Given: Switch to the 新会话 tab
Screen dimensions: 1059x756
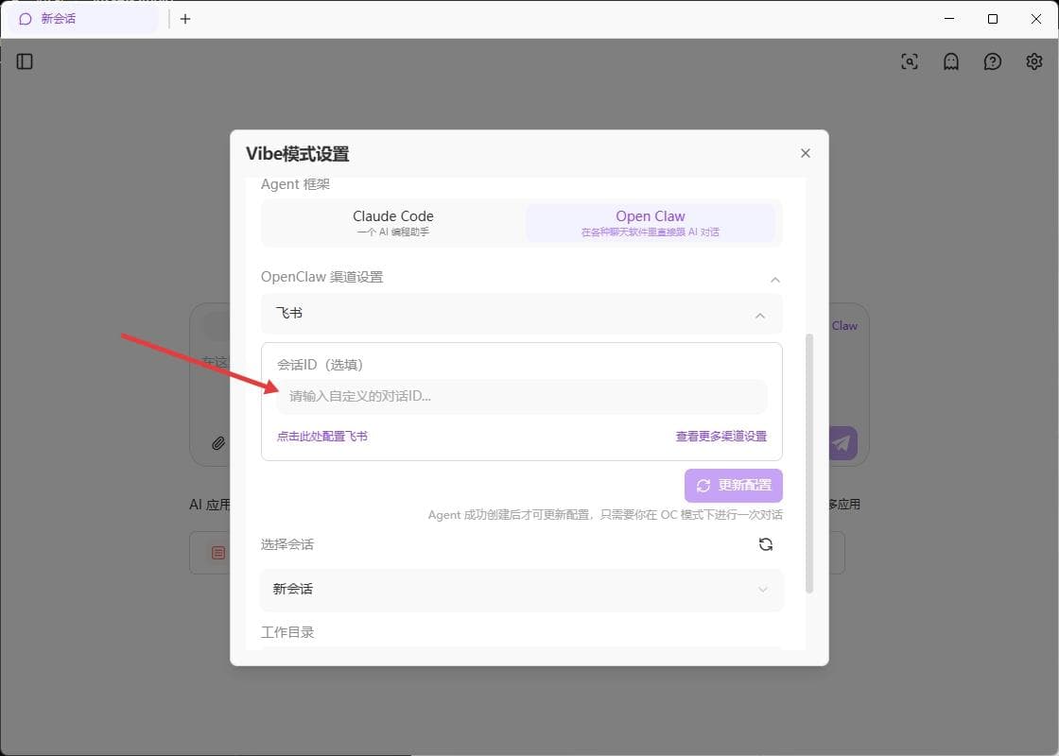Looking at the screenshot, I should coord(82,19).
